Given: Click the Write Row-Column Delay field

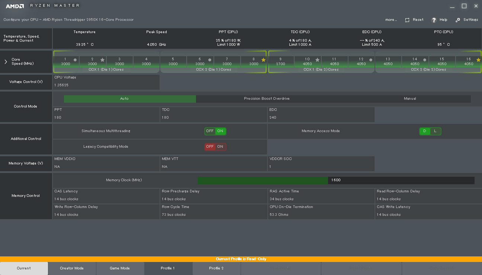Looking at the screenshot, I should click(x=106, y=211).
